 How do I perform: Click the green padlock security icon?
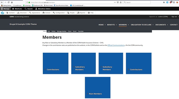click(x=29, y=2)
